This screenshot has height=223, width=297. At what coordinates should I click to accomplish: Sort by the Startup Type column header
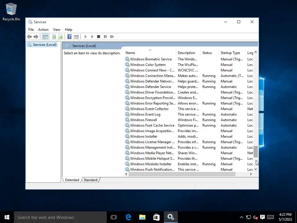coord(232,53)
